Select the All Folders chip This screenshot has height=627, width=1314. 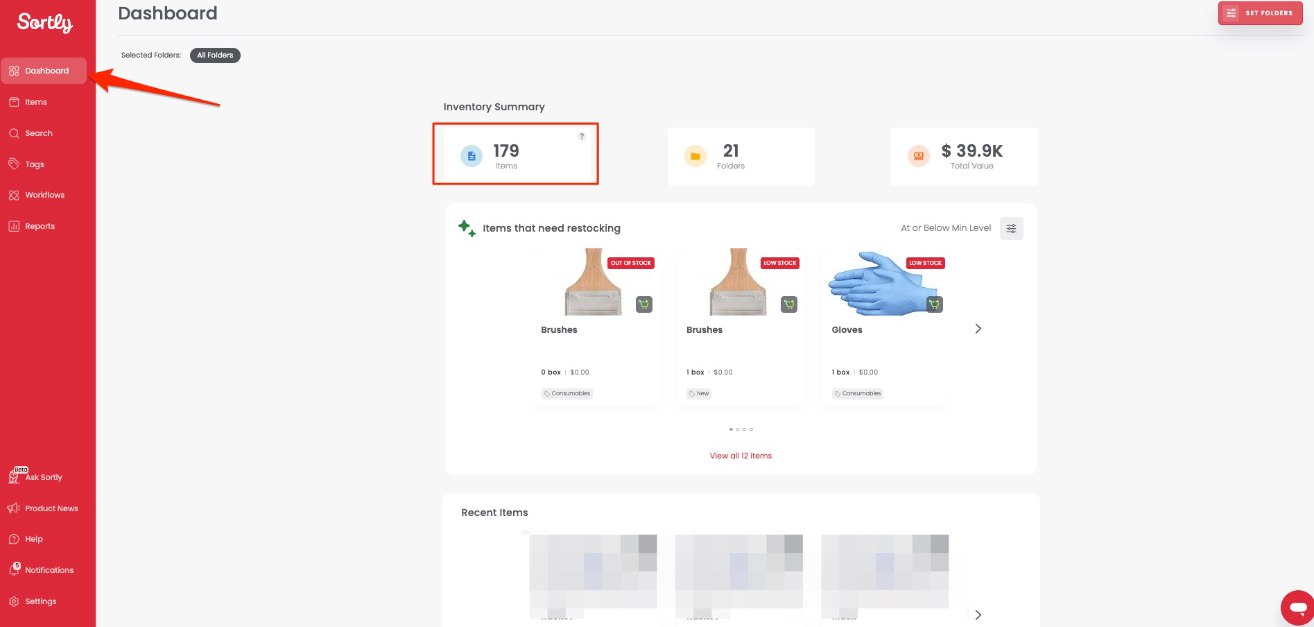coord(215,55)
